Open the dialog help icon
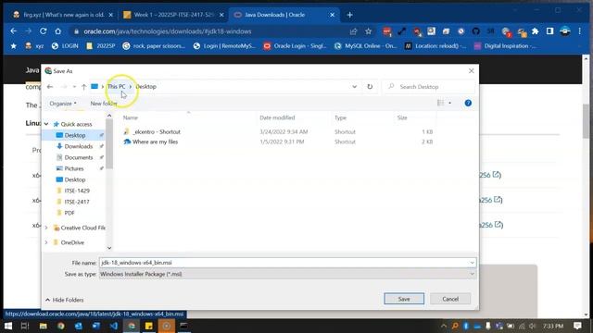Screen dimensions: 593x333 (468, 103)
